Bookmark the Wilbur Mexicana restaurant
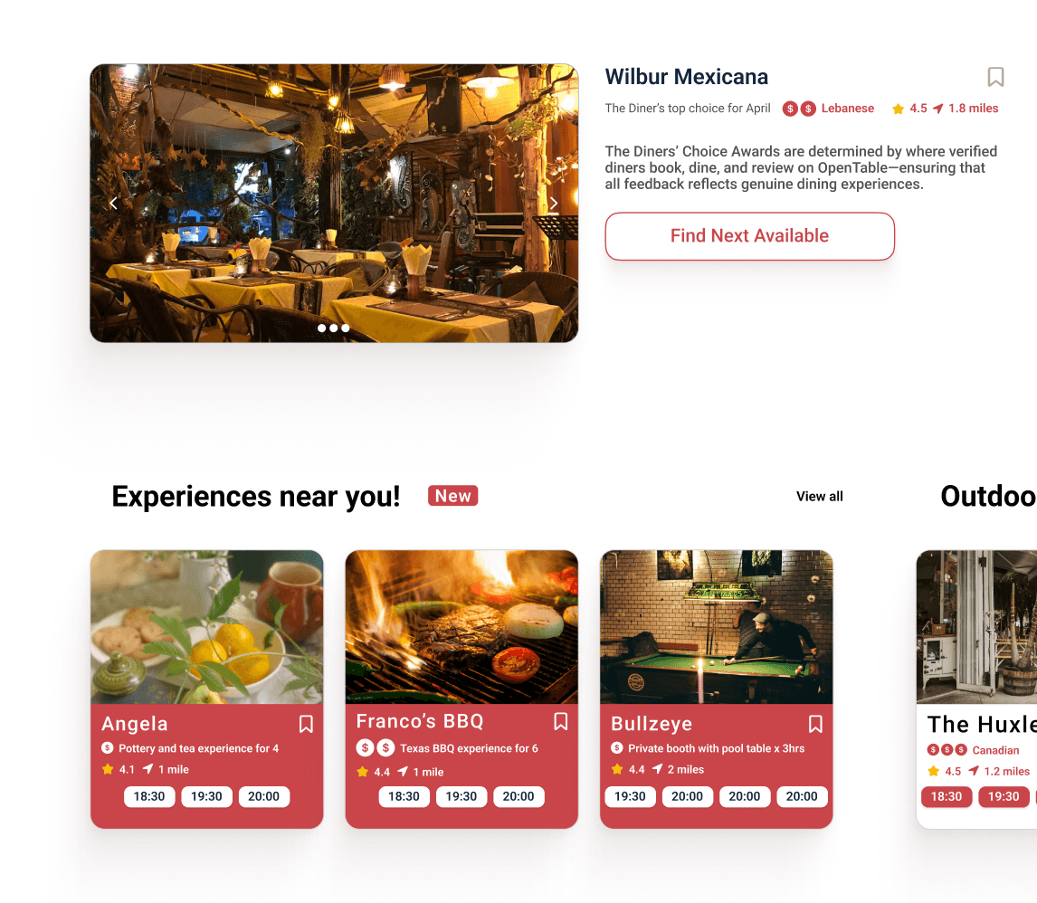The height and width of the screenshot is (903, 1037). [995, 77]
